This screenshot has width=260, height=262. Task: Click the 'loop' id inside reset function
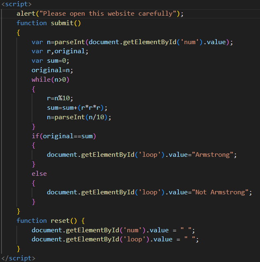(x=133, y=239)
